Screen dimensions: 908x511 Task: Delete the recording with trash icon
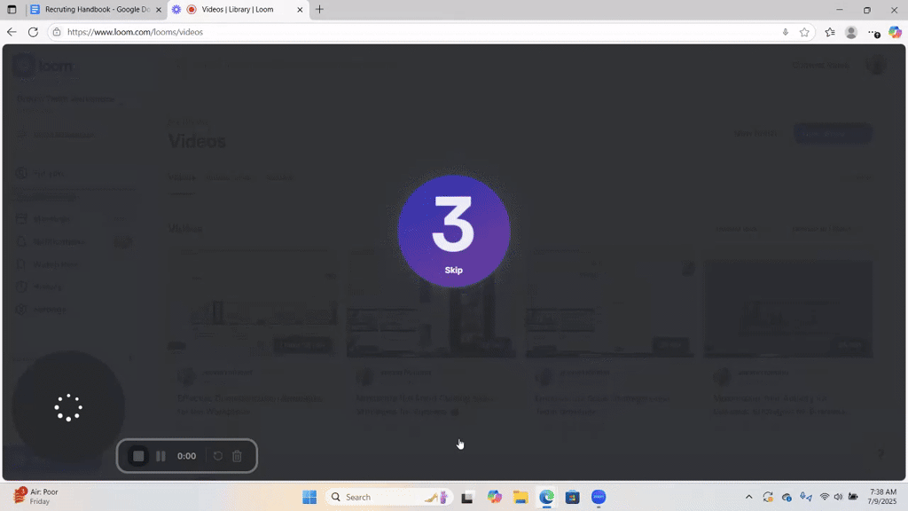237,456
